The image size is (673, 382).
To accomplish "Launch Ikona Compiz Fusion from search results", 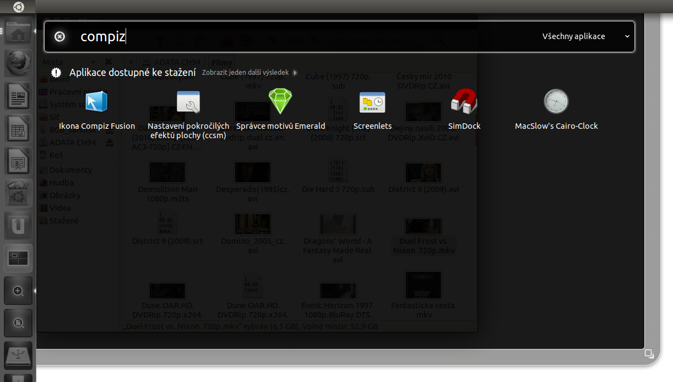I will (x=96, y=110).
